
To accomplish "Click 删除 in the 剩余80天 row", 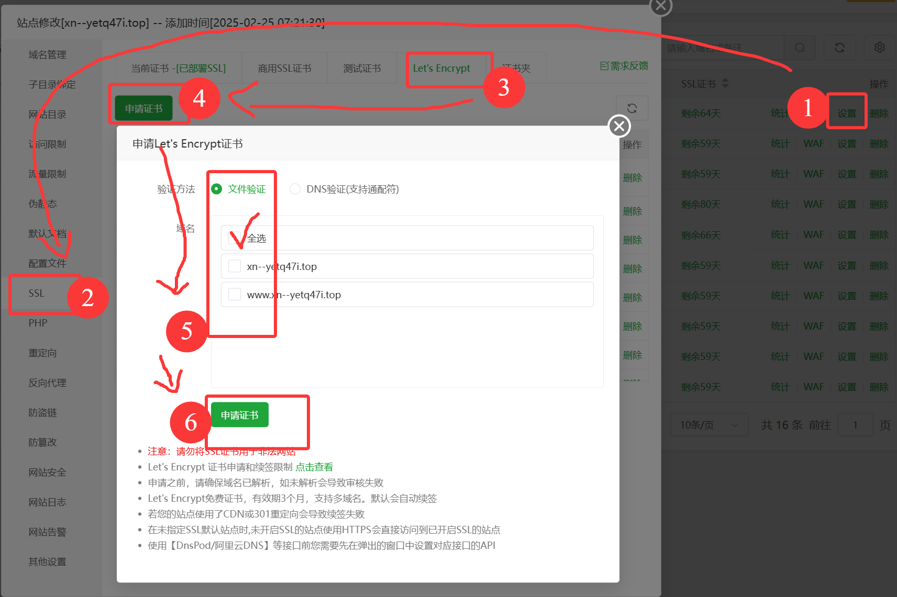I will pos(879,204).
